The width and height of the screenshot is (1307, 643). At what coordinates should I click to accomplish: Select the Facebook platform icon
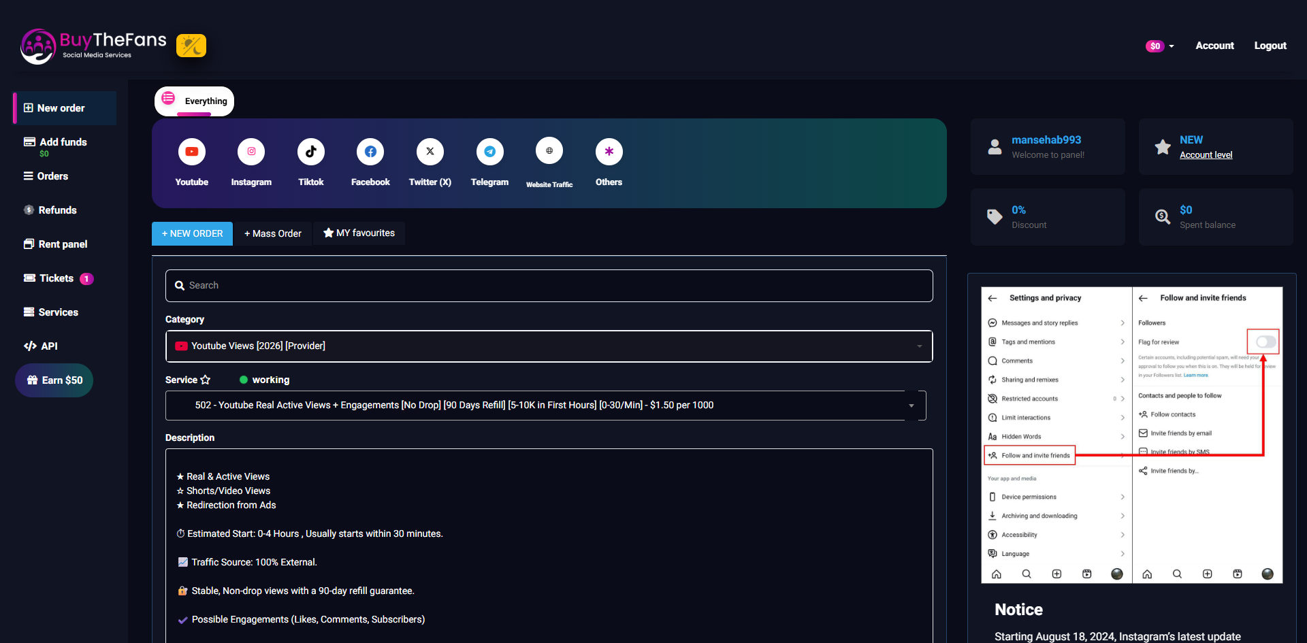click(370, 152)
